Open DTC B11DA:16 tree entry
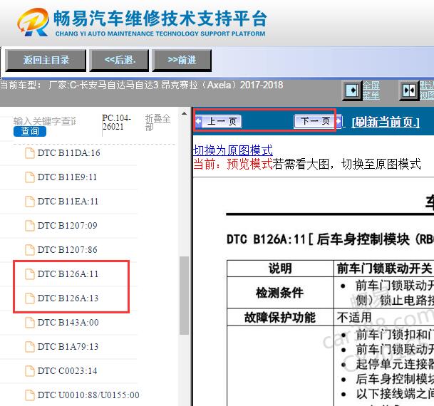Image resolution: width=434 pixels, height=406 pixels. pos(68,153)
